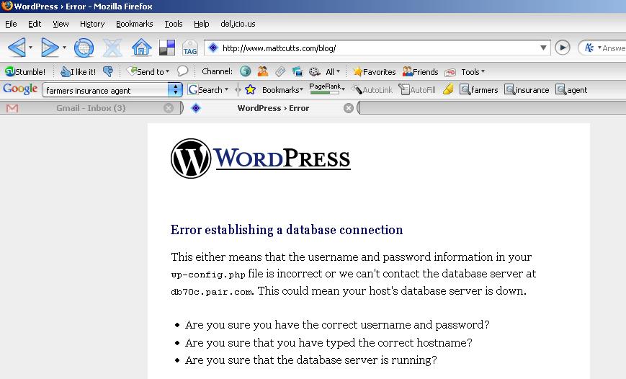
Task: Open the StumbleUpon Tools dropdown
Action: (473, 72)
